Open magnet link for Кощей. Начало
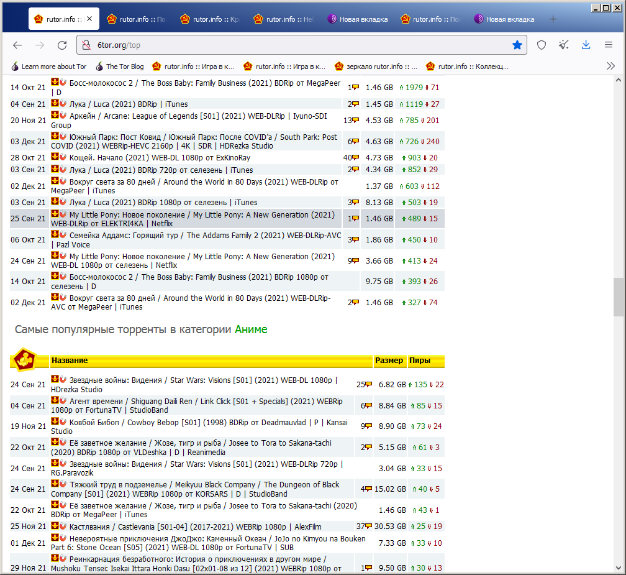The height and width of the screenshot is (575, 626). [x=63, y=157]
